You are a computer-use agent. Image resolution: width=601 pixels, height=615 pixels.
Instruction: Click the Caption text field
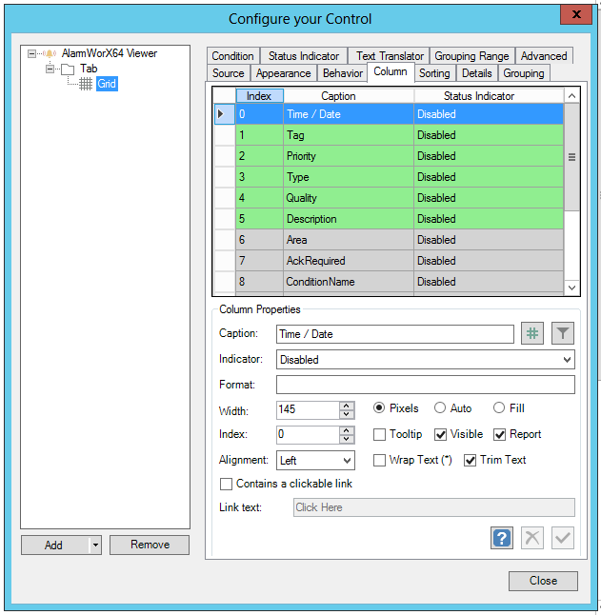pos(395,334)
